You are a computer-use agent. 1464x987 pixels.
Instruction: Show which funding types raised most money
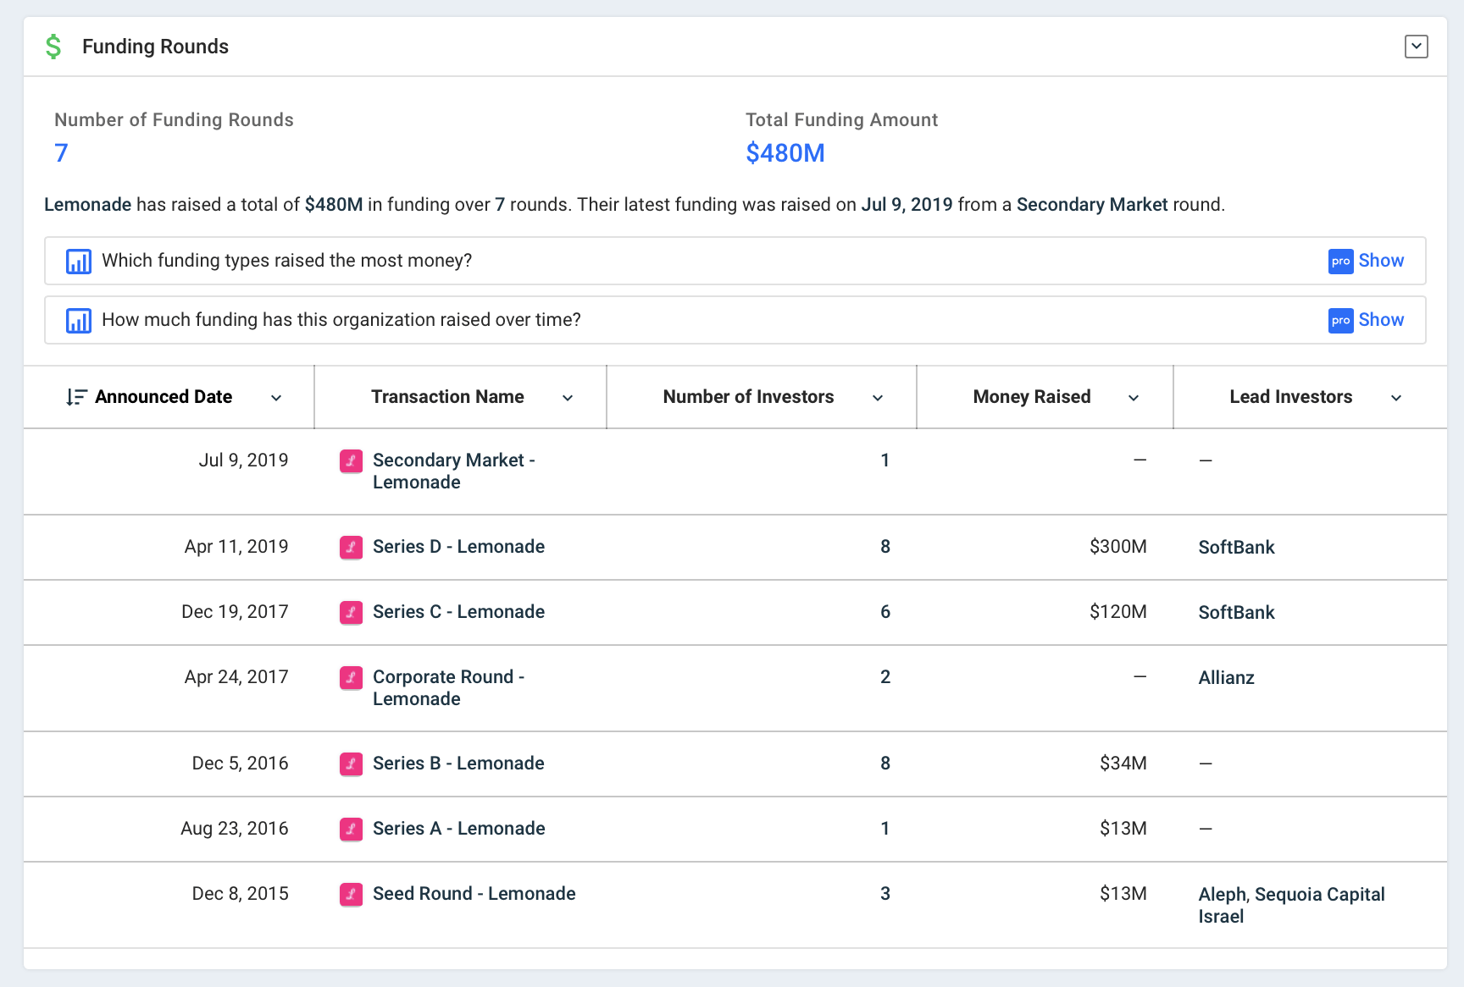pyautogui.click(x=1381, y=261)
